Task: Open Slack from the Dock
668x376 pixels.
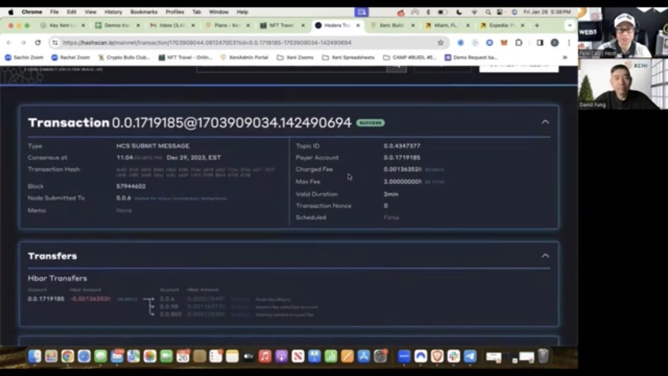Action: coord(454,356)
